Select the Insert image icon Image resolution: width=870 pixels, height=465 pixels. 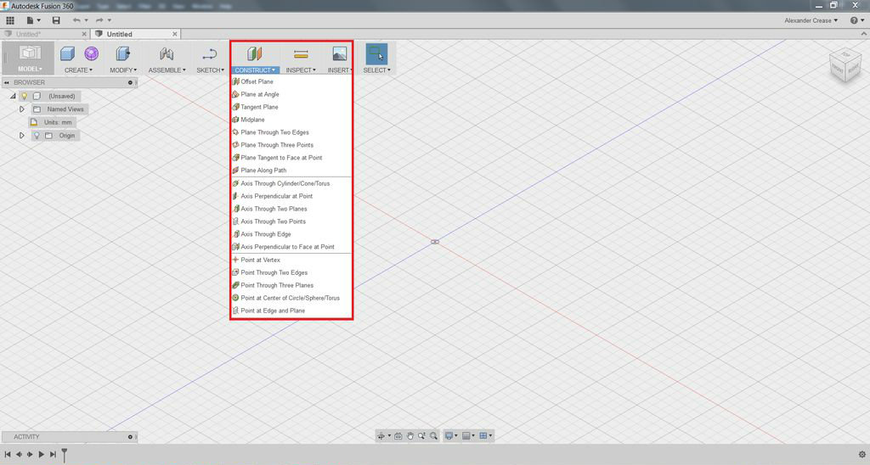tap(340, 53)
